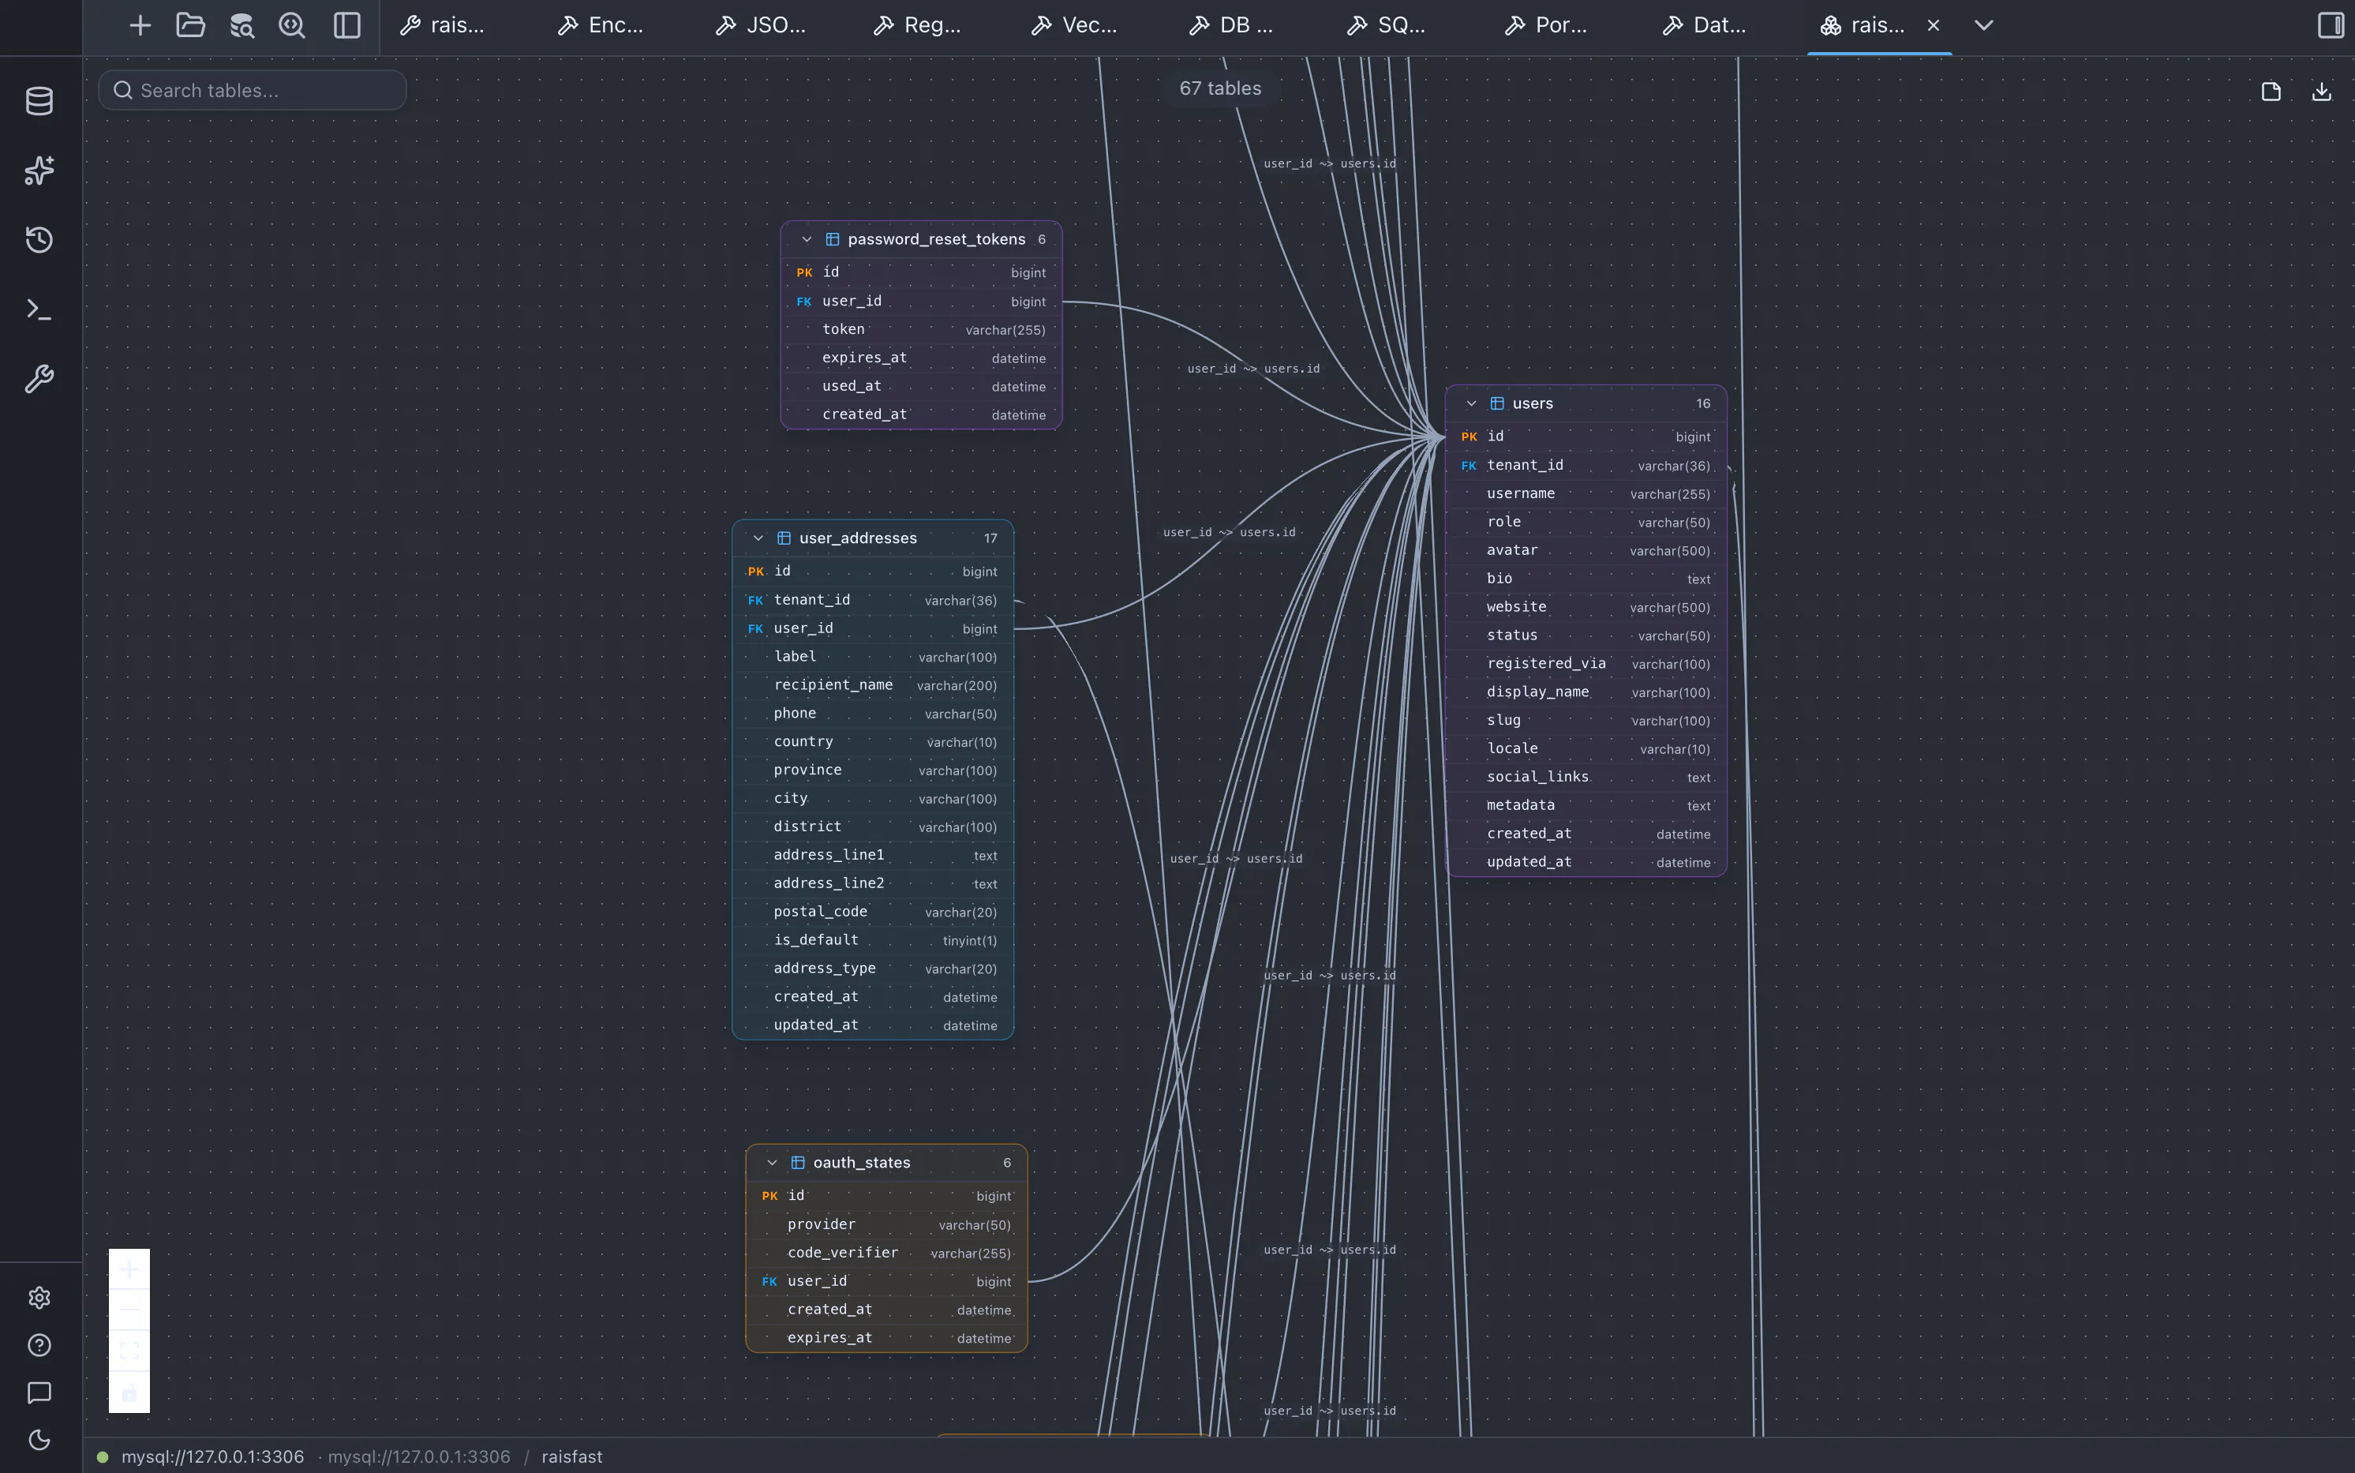Open Settings gear in sidebar

(39, 1298)
